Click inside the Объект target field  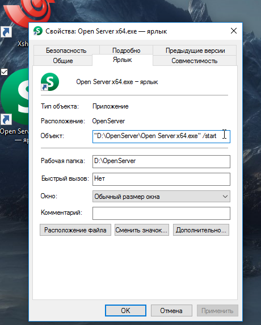(161, 136)
